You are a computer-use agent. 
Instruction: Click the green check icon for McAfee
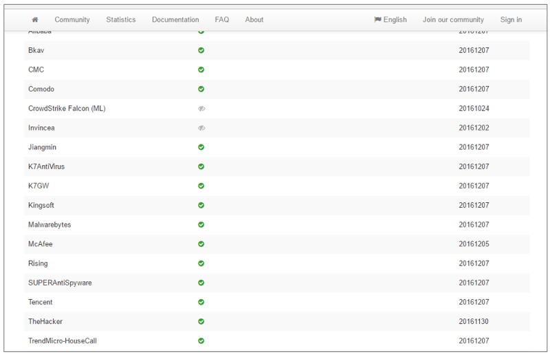point(201,244)
